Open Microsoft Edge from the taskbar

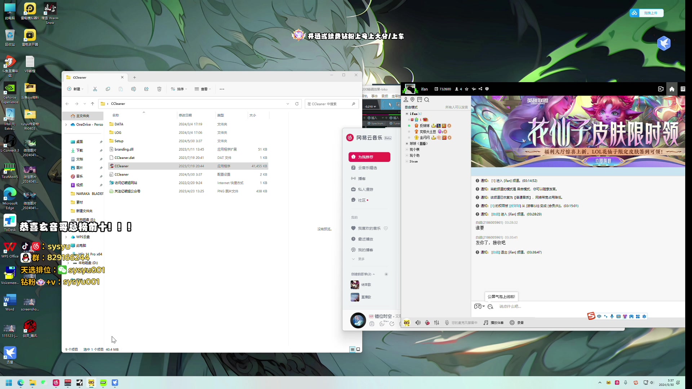click(x=21, y=383)
